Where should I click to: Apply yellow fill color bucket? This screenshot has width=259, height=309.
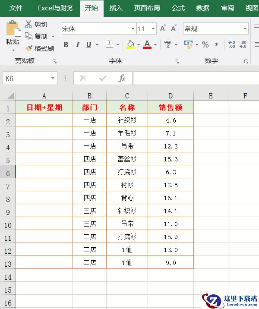(130, 44)
